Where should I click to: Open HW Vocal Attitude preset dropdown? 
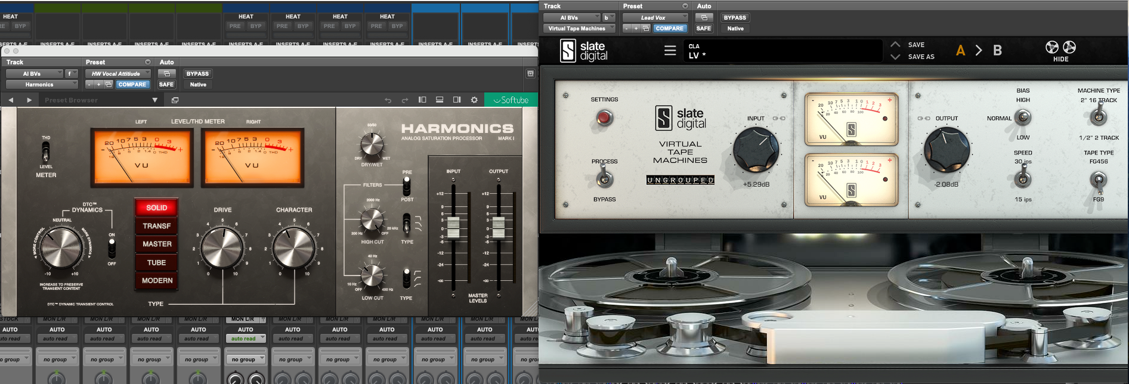tap(117, 74)
